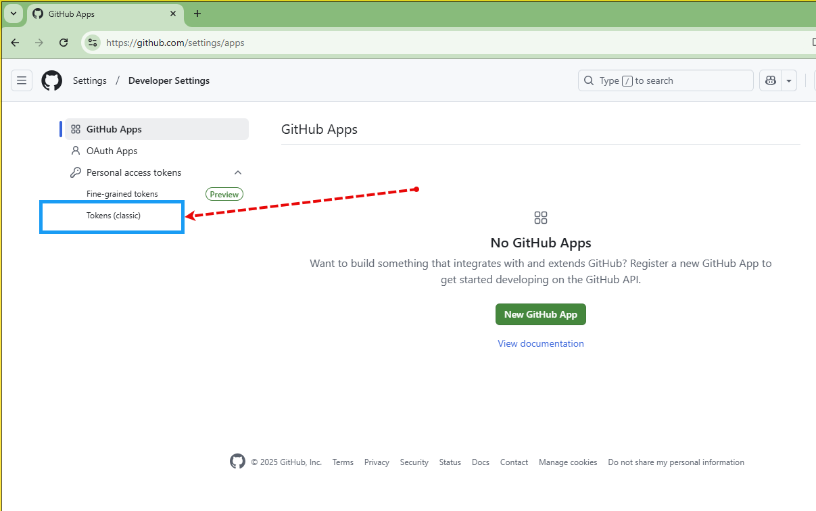Open View documentation link
This screenshot has height=511, width=816.
[x=541, y=343]
